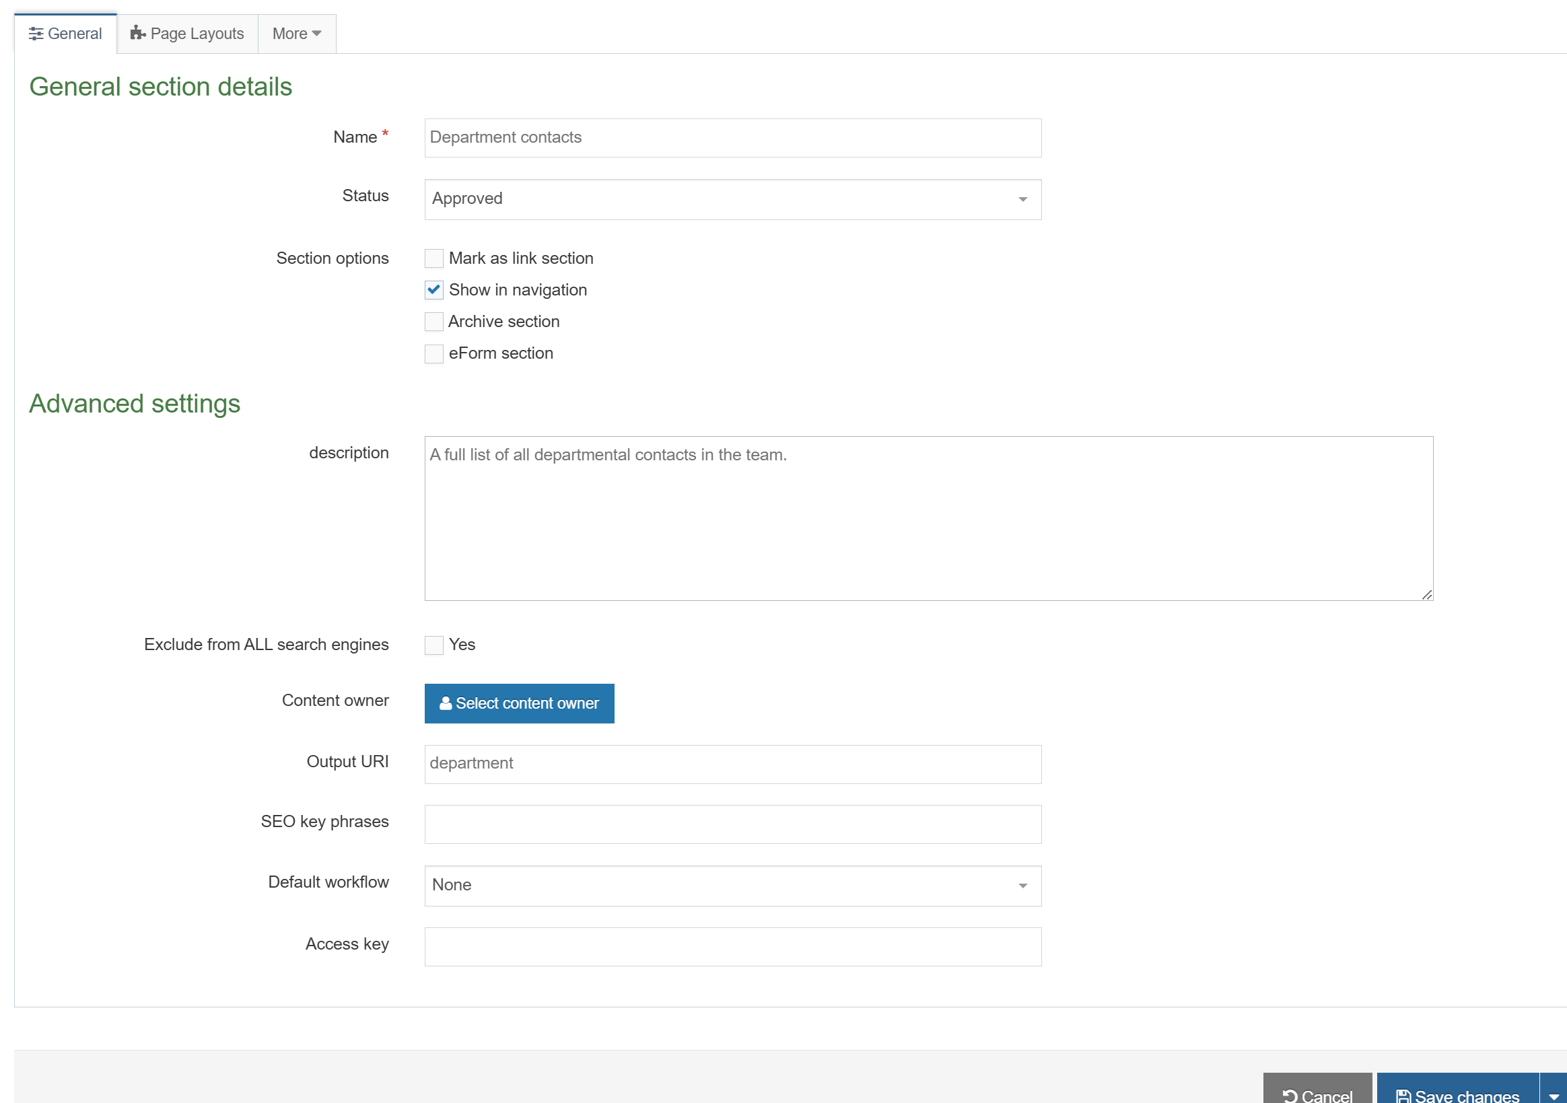Click the Page Layouts puzzle icon
This screenshot has width=1567, height=1103.
click(x=138, y=33)
